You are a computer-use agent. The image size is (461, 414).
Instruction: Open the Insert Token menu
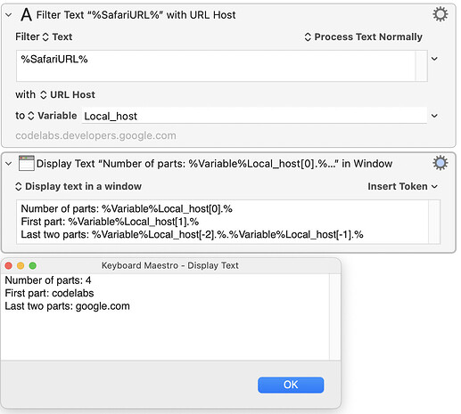click(x=403, y=186)
